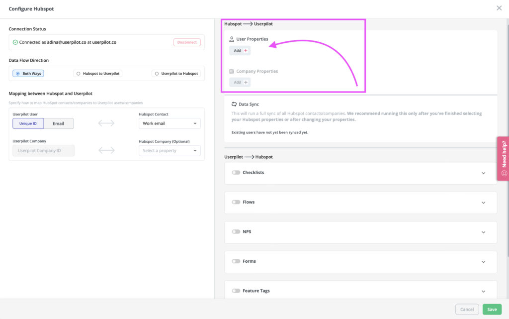This screenshot has width=509, height=319.
Task: Expand the NPS section
Action: (483, 232)
